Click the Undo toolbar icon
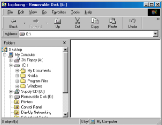This screenshot has width=162, height=125. [x=132, y=21]
